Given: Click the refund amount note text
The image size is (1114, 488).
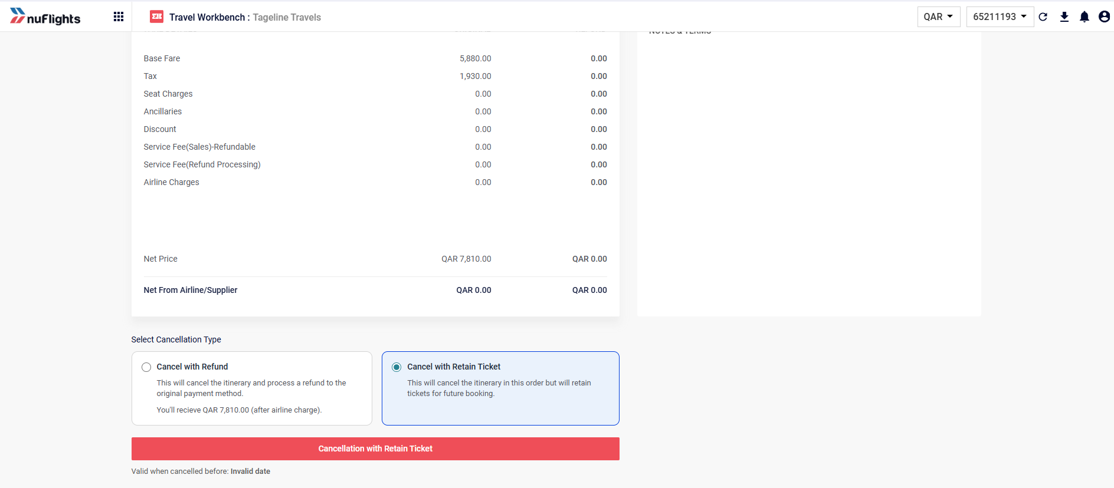Looking at the screenshot, I should point(239,410).
